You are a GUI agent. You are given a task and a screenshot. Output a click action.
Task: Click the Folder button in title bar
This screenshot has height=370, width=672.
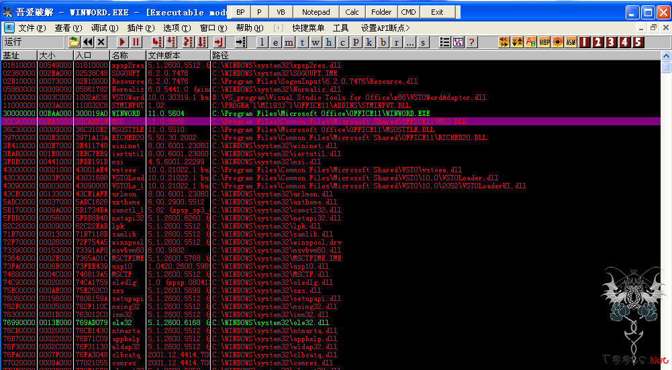(381, 12)
